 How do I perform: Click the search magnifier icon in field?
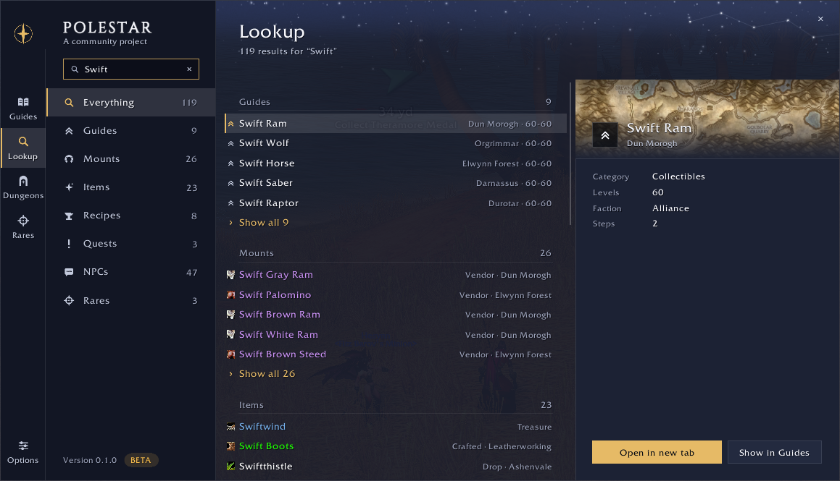(x=75, y=69)
